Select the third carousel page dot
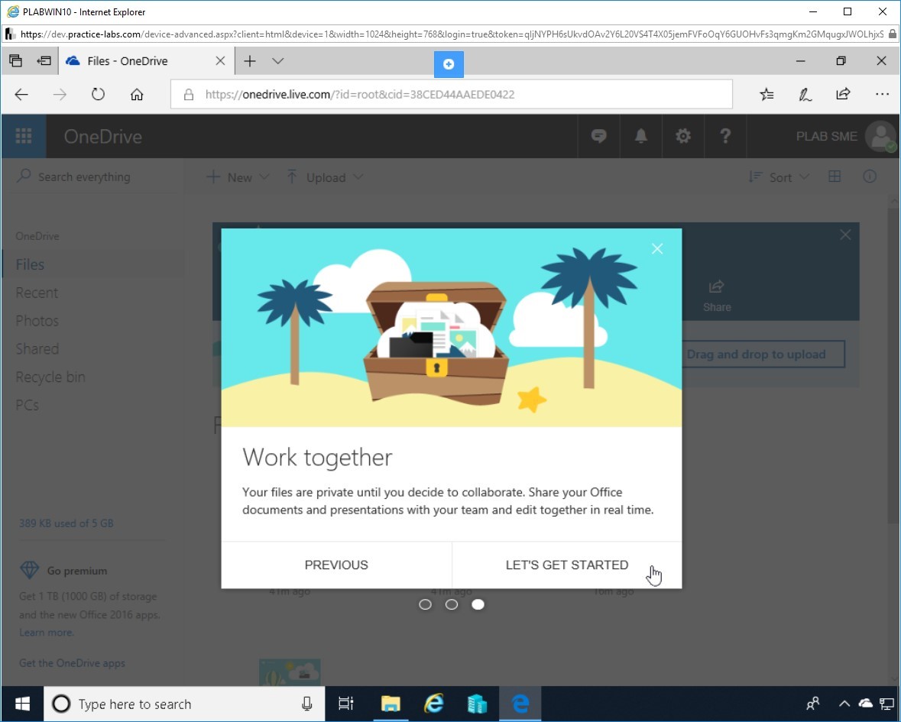Screen dimensions: 901x722 478,604
